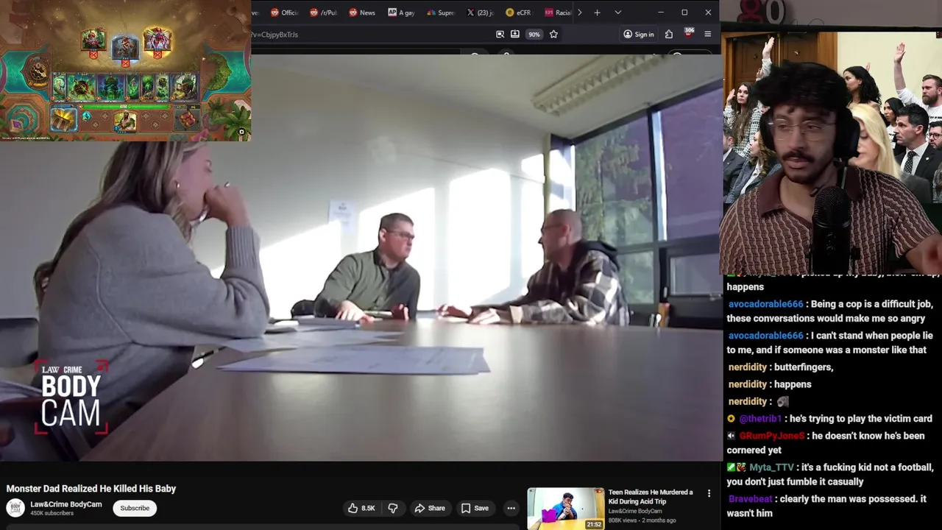The image size is (942, 530).
Task: Click the 808K views 2 months ago text
Action: (642, 520)
